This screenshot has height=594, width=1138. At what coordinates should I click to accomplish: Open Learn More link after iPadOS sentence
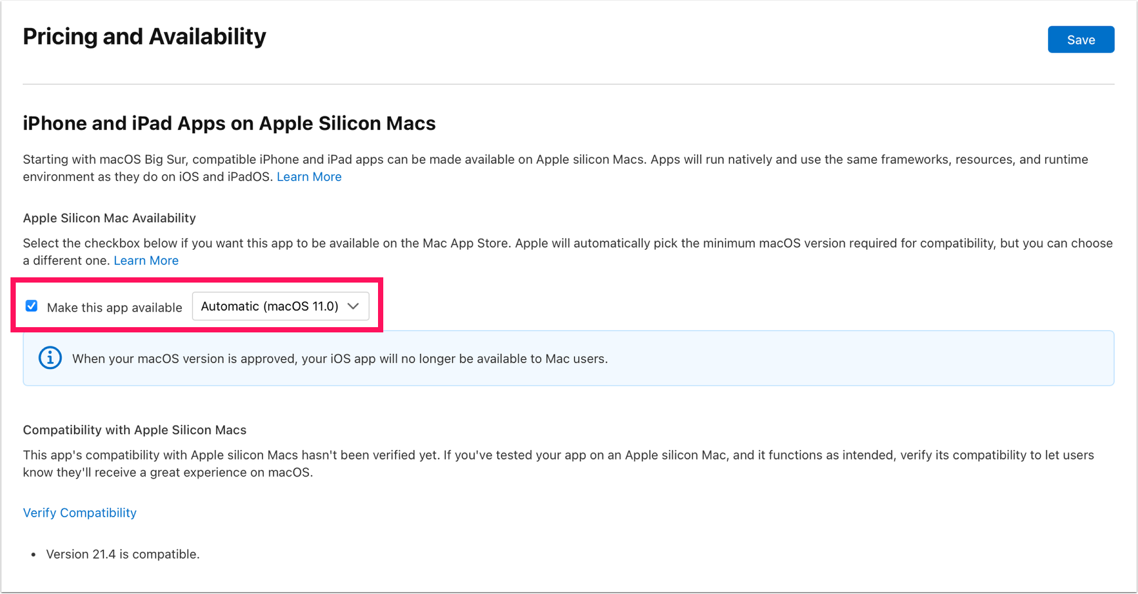[x=309, y=177]
